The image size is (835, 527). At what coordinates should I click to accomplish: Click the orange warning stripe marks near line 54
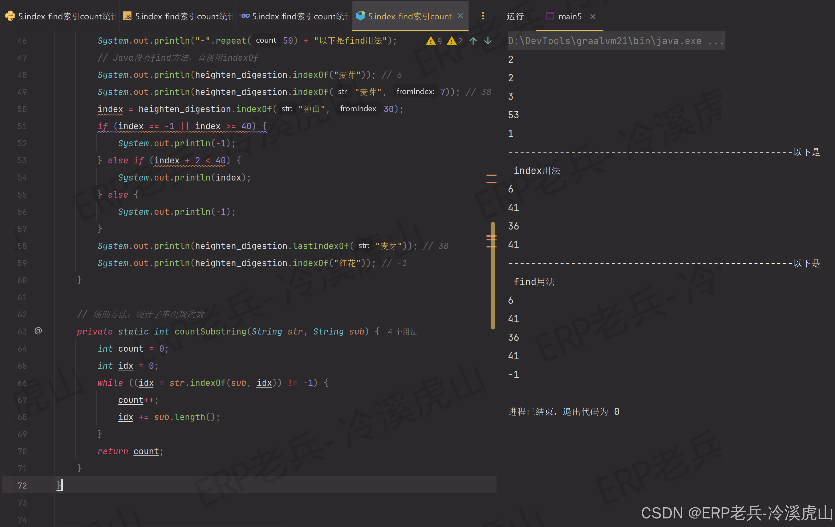click(491, 179)
